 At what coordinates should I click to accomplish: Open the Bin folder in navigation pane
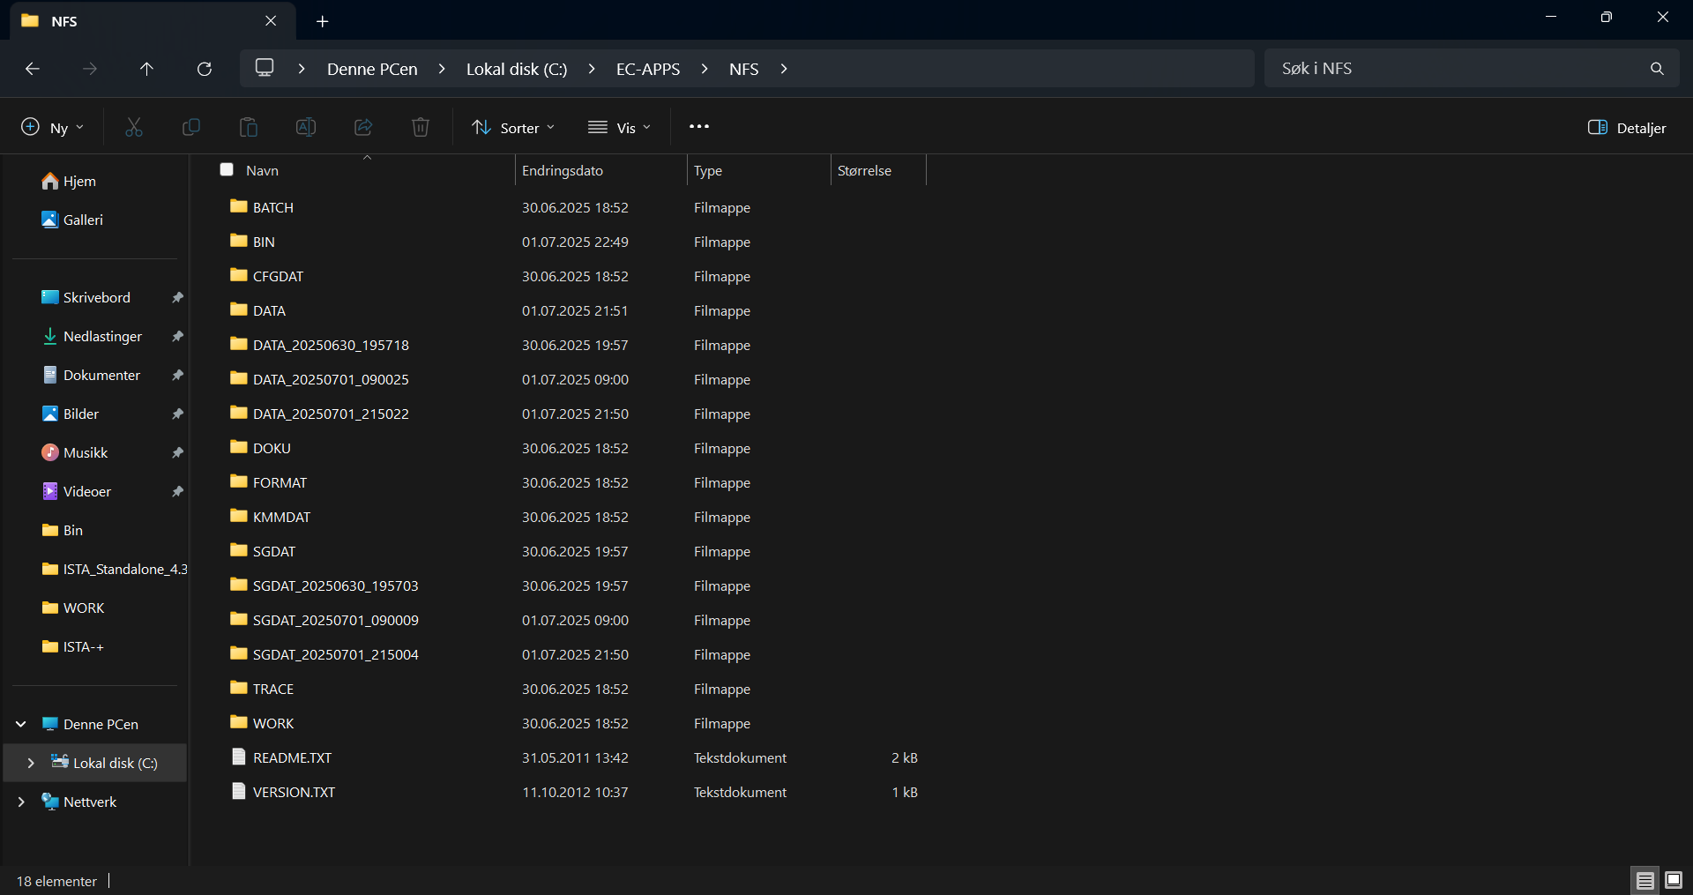63,530
